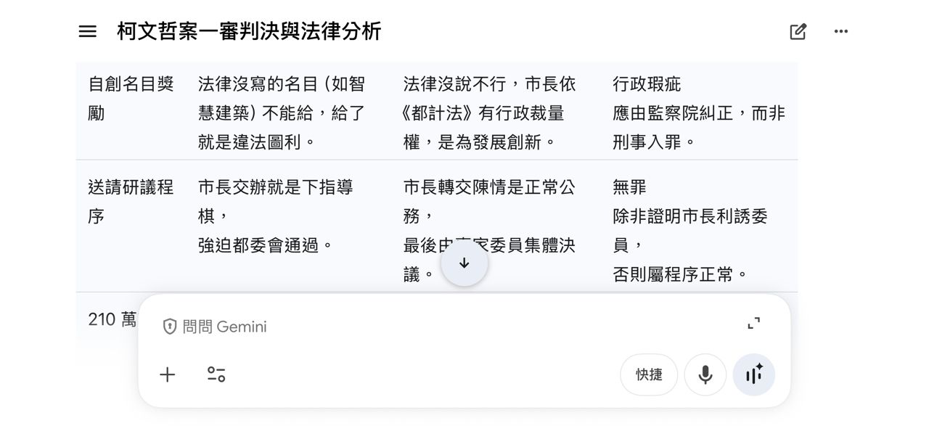The image size is (929, 426).
Task: Select the 自創名目獎勵 table cell
Action: click(131, 99)
